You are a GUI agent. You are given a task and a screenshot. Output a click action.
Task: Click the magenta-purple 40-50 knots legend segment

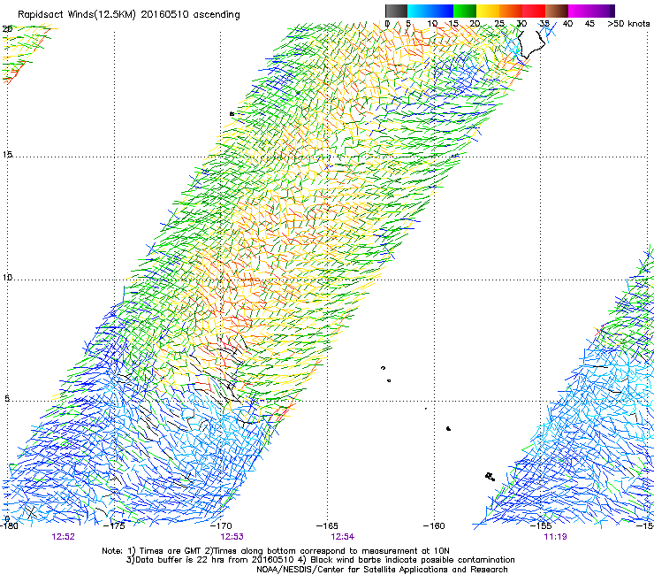(x=591, y=11)
